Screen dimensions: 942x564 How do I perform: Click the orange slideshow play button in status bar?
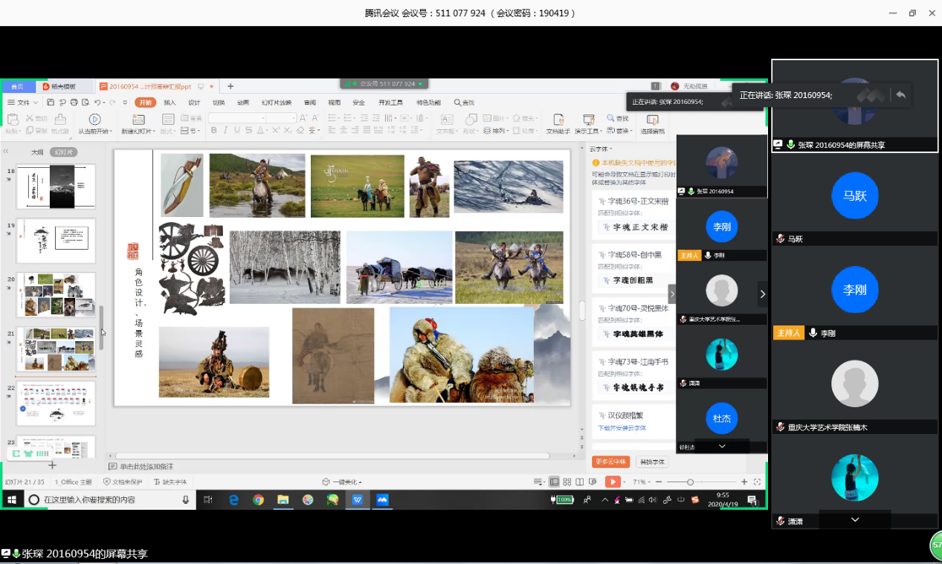click(x=613, y=482)
